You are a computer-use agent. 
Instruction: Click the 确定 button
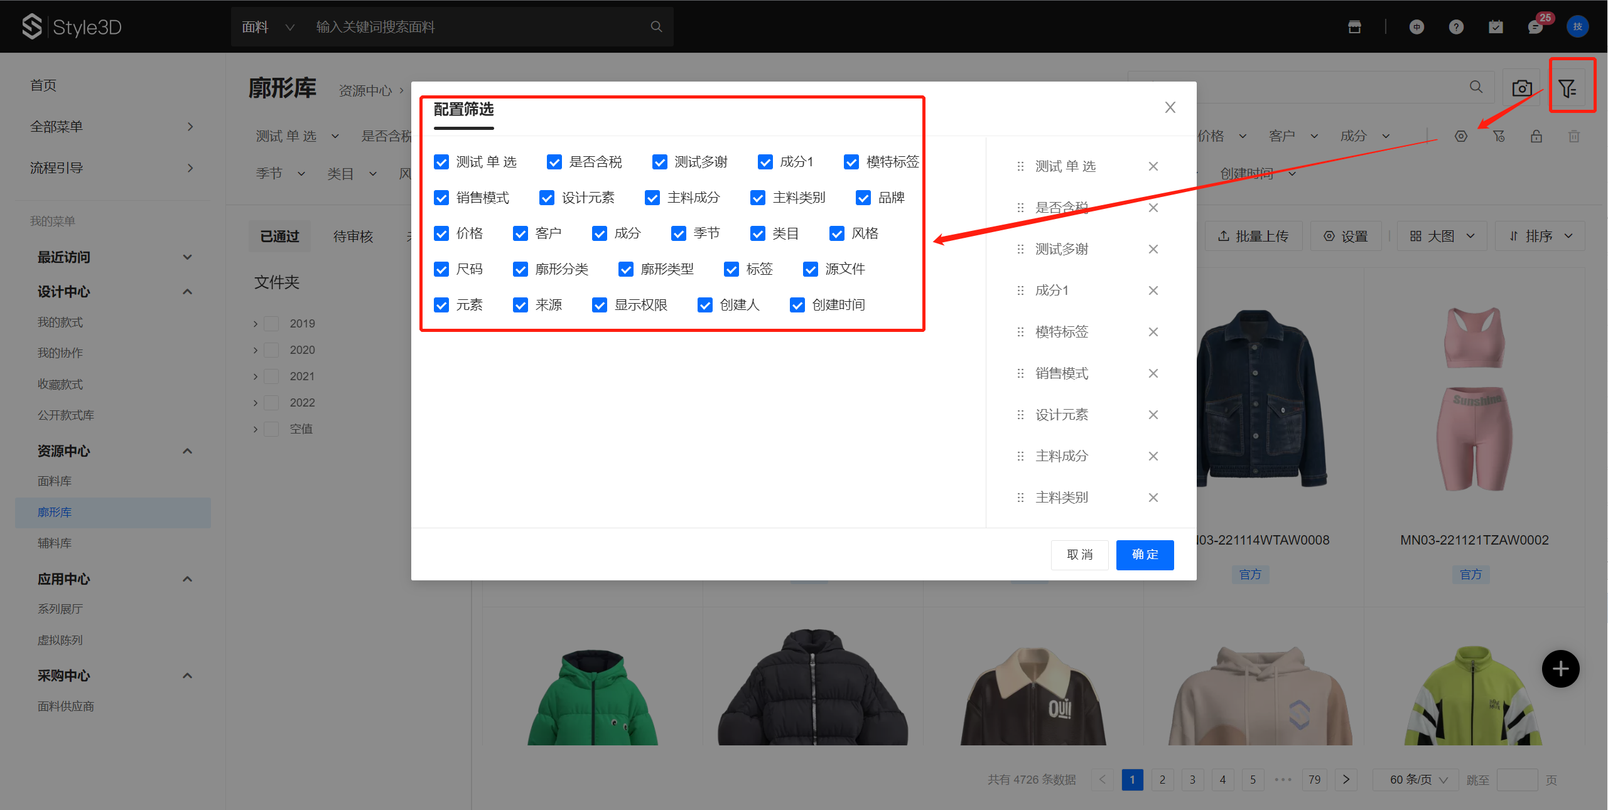tap(1145, 555)
